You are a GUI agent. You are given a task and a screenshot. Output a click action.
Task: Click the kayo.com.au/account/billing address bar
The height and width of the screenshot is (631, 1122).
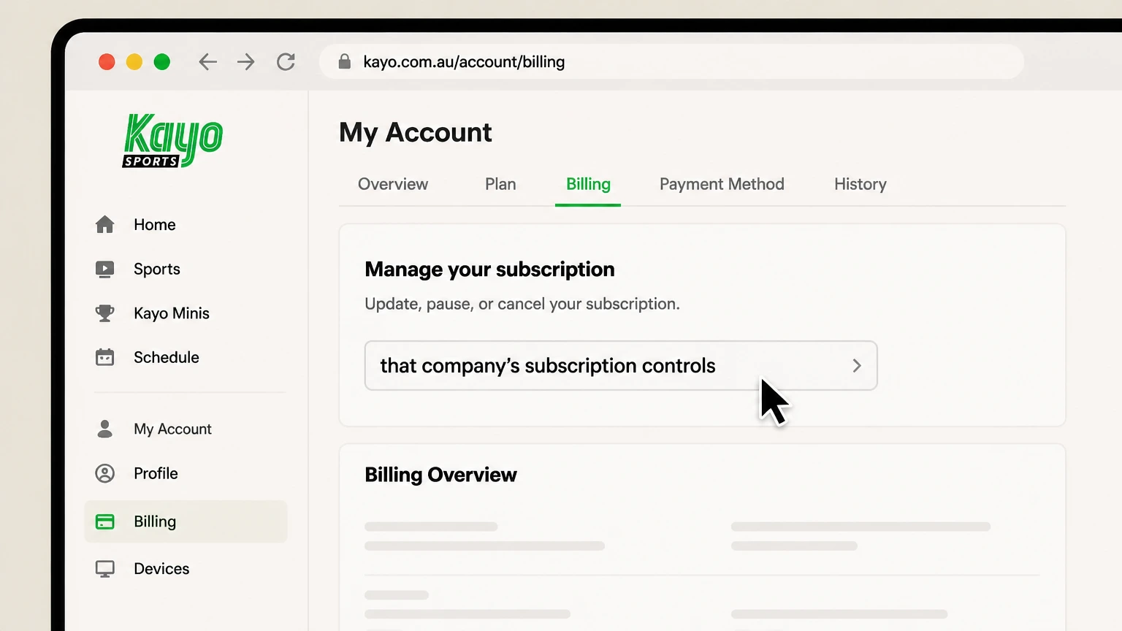pyautogui.click(x=671, y=62)
